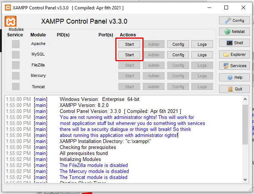Click 'The Mercury module is disabled' log line
The height and width of the screenshot is (194, 254).
tap(94, 171)
